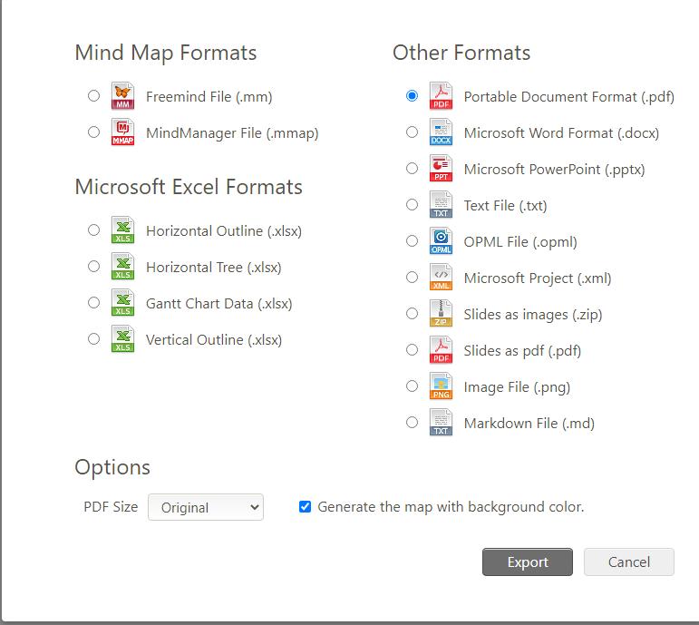Click the Microsoft PowerPoint PPT icon
Screen dimensions: 699x625
[x=441, y=169]
